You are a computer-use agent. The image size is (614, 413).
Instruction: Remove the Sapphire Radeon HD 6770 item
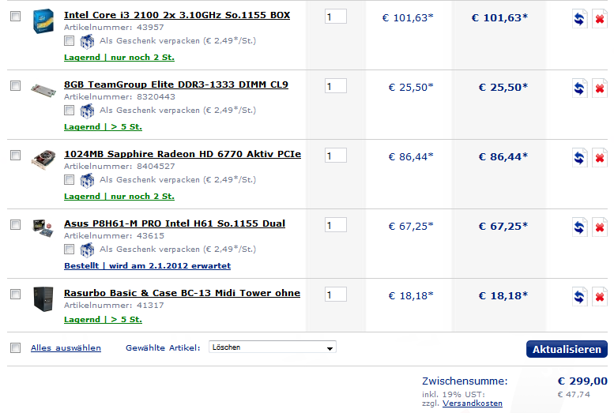click(x=600, y=158)
